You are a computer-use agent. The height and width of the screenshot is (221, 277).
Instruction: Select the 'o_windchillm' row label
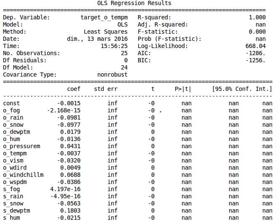pos(23,175)
